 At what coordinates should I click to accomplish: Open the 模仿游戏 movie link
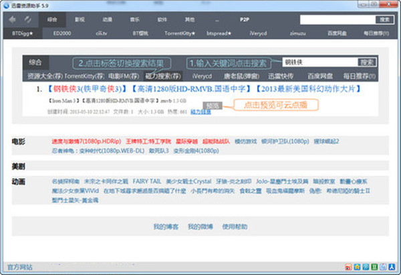pyautogui.click(x=245, y=141)
